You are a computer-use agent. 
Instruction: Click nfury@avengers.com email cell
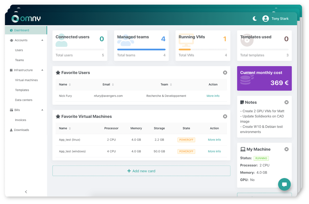click(x=108, y=96)
